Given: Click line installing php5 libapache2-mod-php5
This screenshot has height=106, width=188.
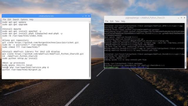Looking at the screenshot, I should click(x=32, y=34).
